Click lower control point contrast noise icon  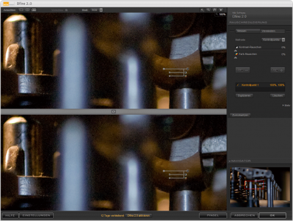pyautogui.click(x=186, y=175)
